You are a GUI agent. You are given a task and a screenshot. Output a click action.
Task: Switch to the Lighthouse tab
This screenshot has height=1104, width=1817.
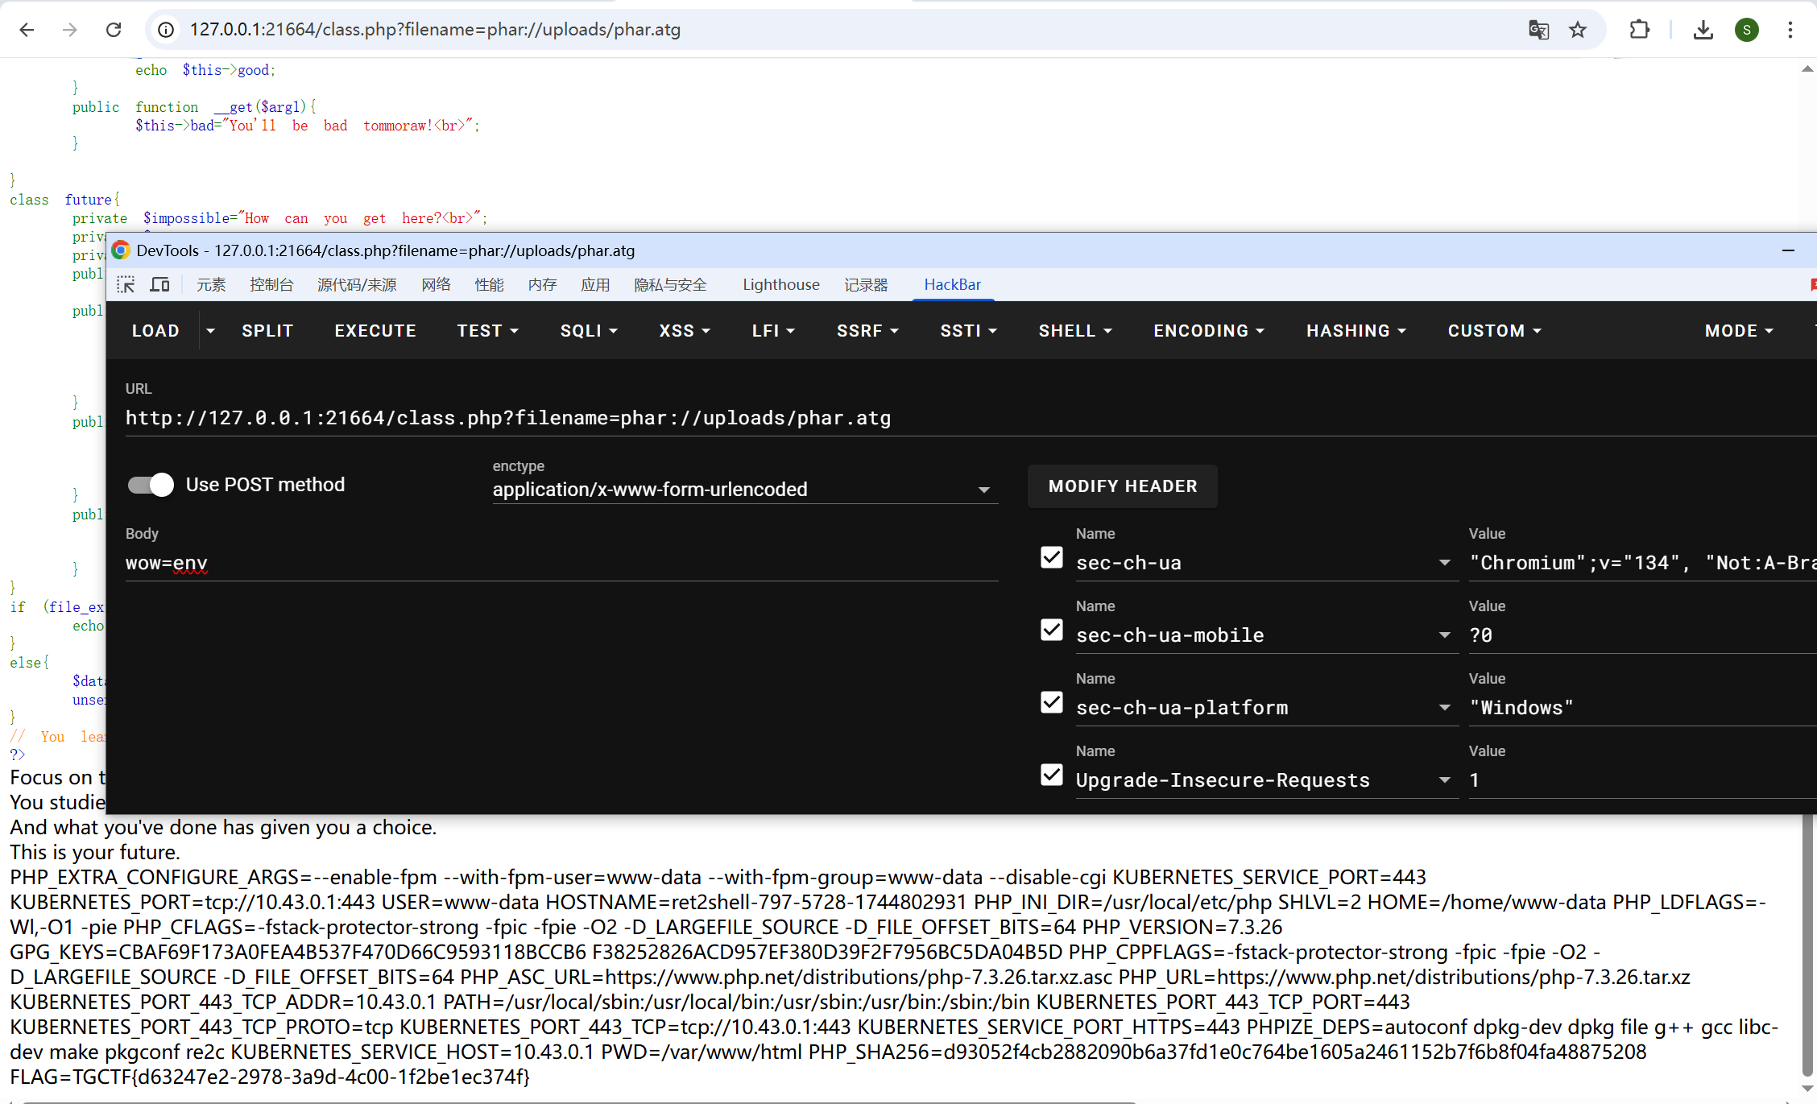(x=780, y=284)
